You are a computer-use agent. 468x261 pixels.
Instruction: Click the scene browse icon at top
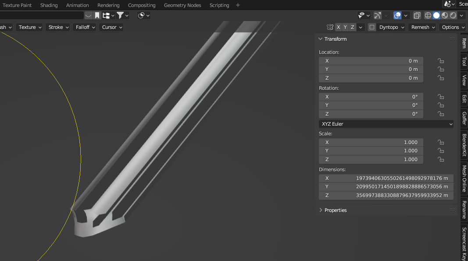[x=449, y=4]
